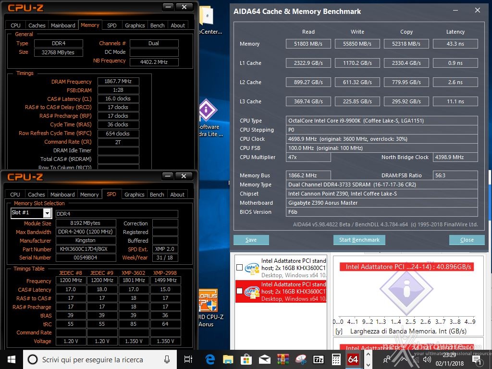The width and height of the screenshot is (492, 369).
Task: Click Save in AIDA64 benchmark window
Action: point(251,240)
